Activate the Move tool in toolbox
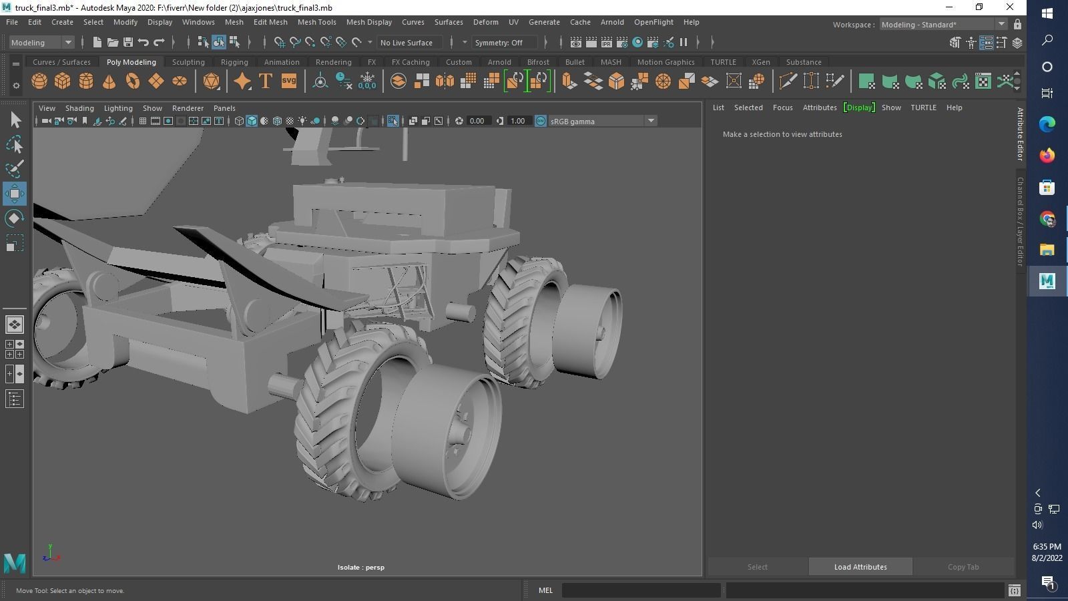 pyautogui.click(x=15, y=194)
